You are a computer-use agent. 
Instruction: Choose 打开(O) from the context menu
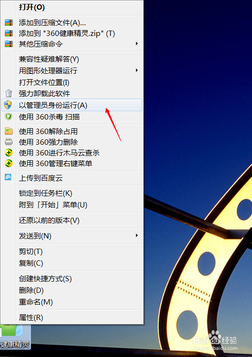tap(72, 7)
